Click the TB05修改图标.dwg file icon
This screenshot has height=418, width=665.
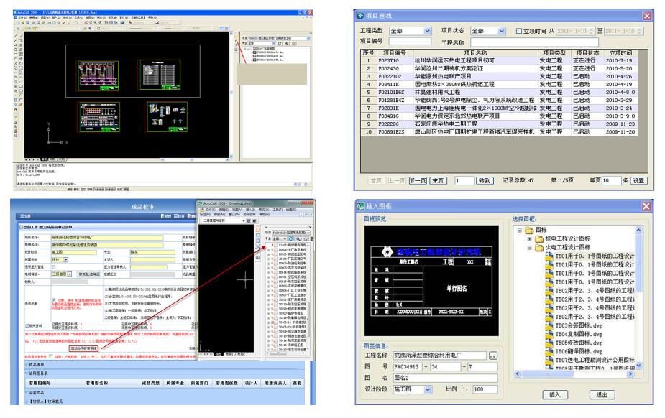pyautogui.click(x=549, y=343)
